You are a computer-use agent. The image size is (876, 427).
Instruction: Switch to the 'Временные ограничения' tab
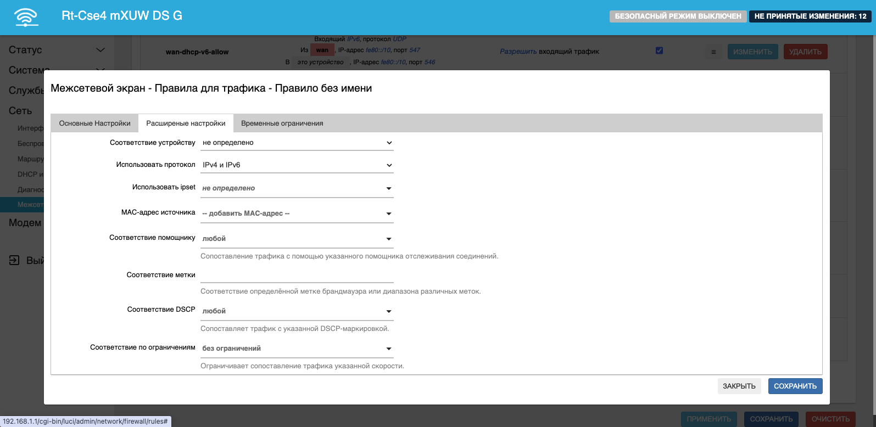(x=282, y=123)
